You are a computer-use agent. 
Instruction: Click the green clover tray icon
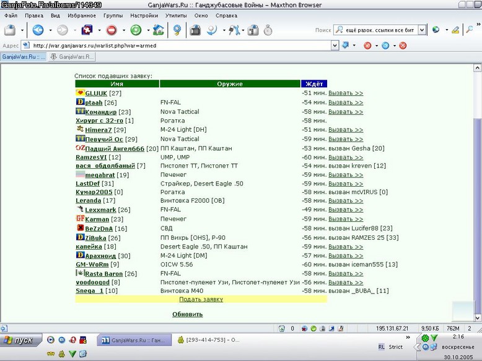[x=425, y=338]
